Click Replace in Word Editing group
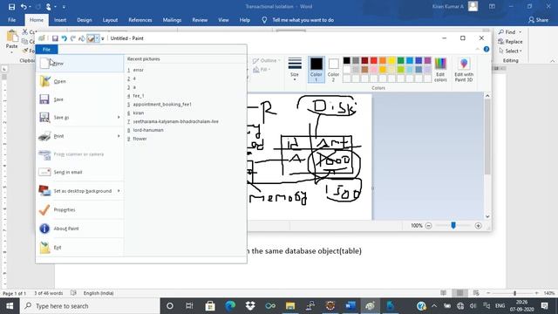Screen dimensions: 558x314 [510, 42]
